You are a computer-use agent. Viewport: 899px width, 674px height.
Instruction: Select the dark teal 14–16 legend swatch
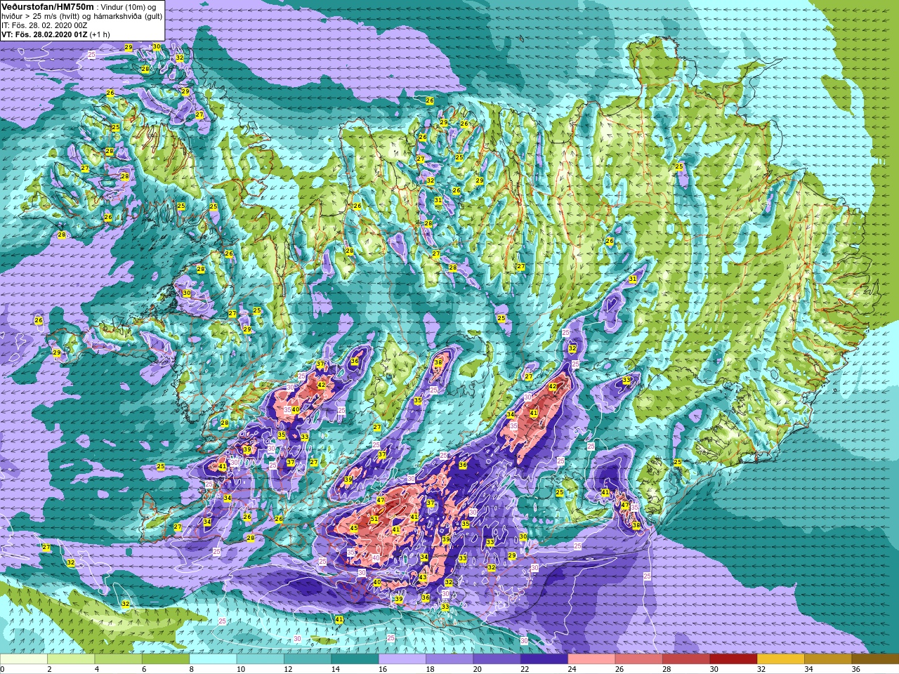point(355,659)
